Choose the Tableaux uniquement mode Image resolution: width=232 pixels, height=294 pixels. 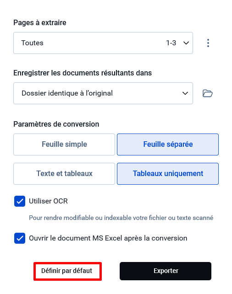(x=168, y=174)
